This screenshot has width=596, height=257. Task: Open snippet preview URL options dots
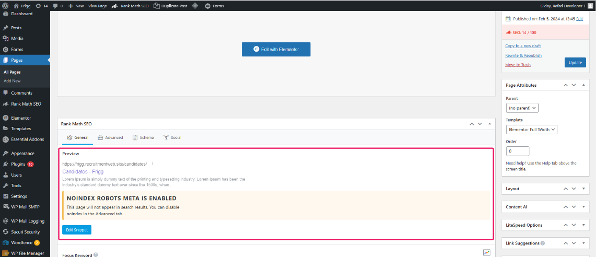pos(153,164)
